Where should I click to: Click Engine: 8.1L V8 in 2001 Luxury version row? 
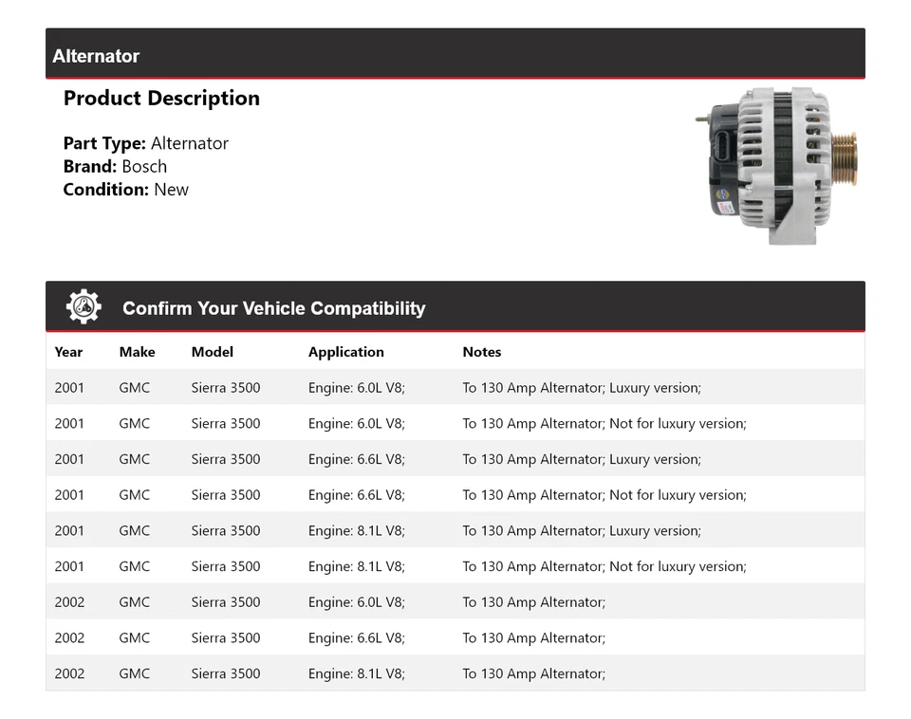(357, 531)
